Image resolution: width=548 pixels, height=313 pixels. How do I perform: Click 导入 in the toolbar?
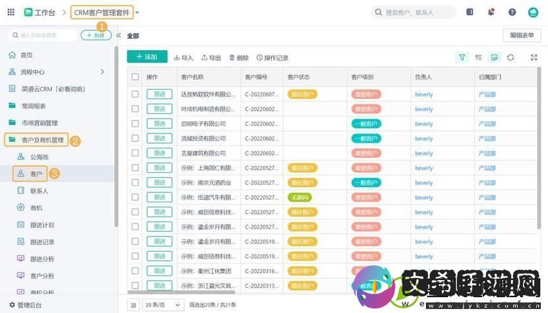(x=183, y=57)
